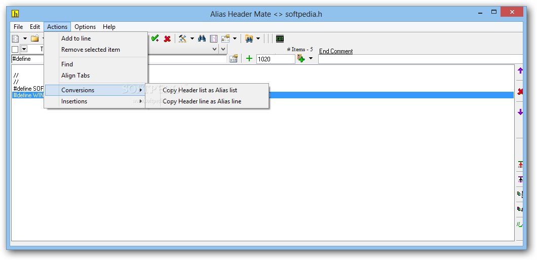This screenshot has height=260, width=537.
Task: Click the End Comment label
Action: [x=336, y=51]
